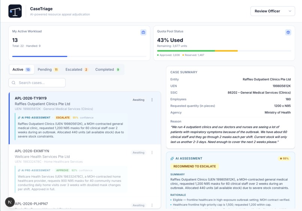Click Awaiting status badge on APL-2026-PLHPN7 case
Image resolution: width=302 pixels, height=211 pixels.
(x=138, y=205)
